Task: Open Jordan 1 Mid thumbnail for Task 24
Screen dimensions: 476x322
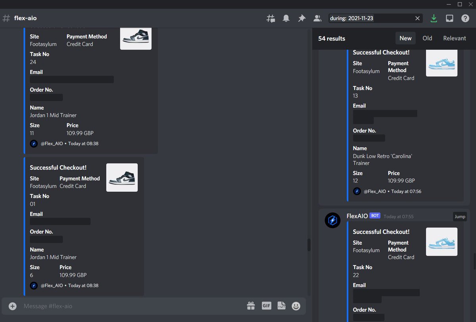Action: click(136, 39)
